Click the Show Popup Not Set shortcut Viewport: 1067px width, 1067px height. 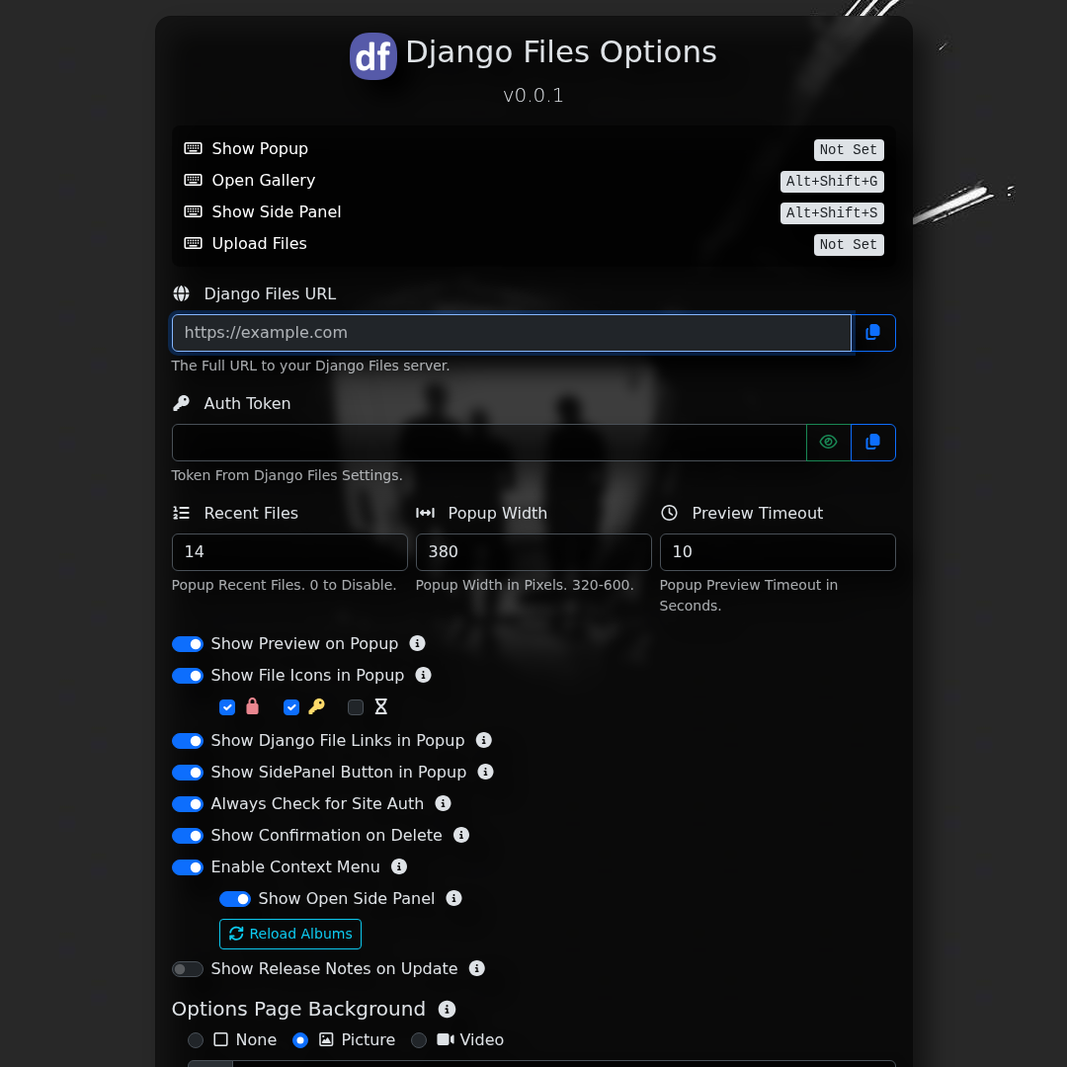[x=849, y=150]
